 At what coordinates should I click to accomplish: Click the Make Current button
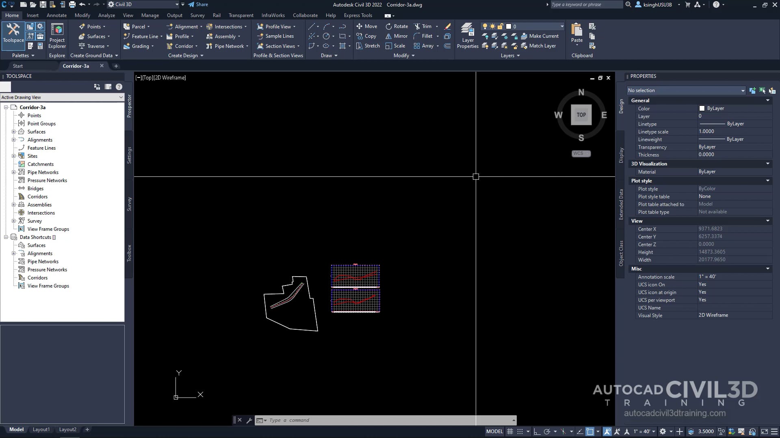[x=539, y=36]
